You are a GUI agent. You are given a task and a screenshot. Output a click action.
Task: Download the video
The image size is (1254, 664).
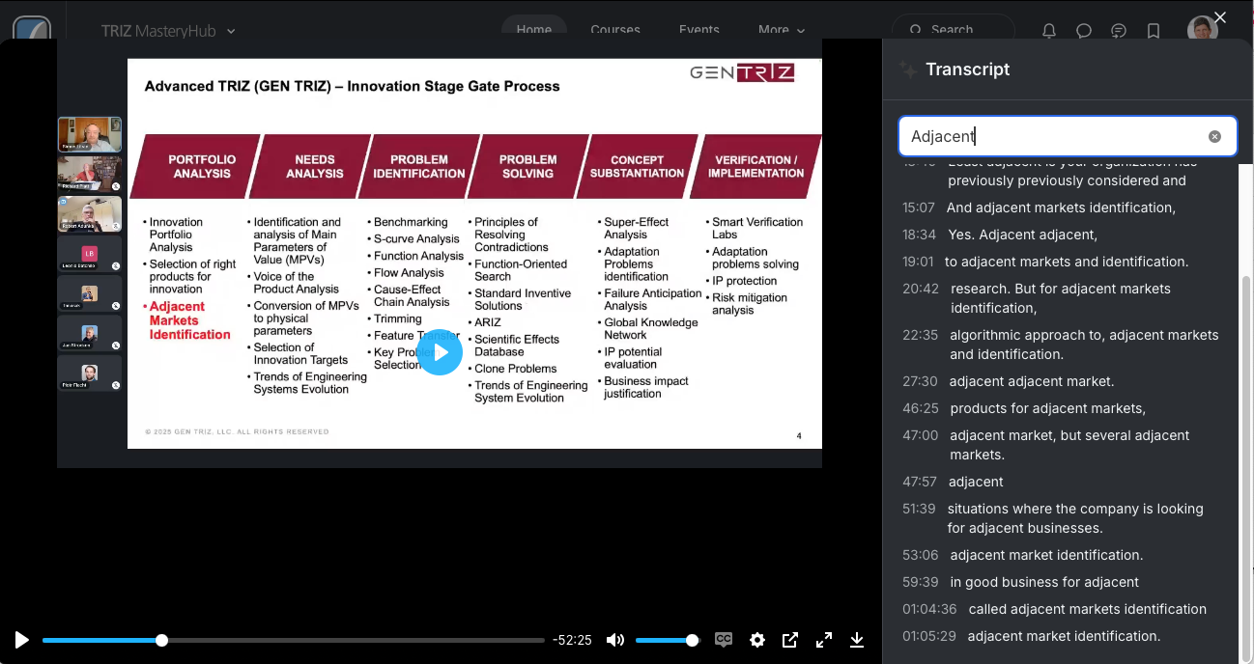point(857,640)
